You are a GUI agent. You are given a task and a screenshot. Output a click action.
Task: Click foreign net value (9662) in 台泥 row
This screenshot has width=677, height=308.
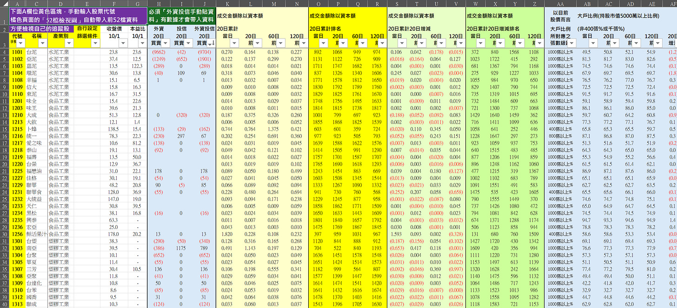point(159,52)
